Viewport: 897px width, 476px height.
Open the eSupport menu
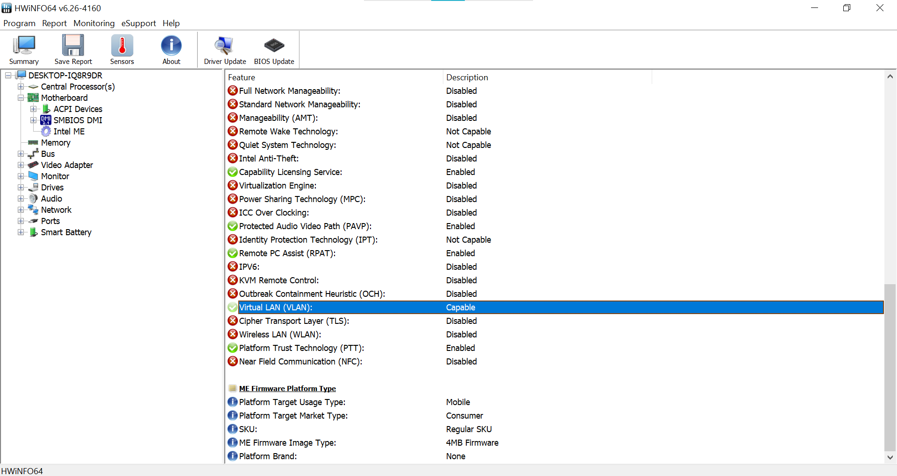click(x=138, y=23)
